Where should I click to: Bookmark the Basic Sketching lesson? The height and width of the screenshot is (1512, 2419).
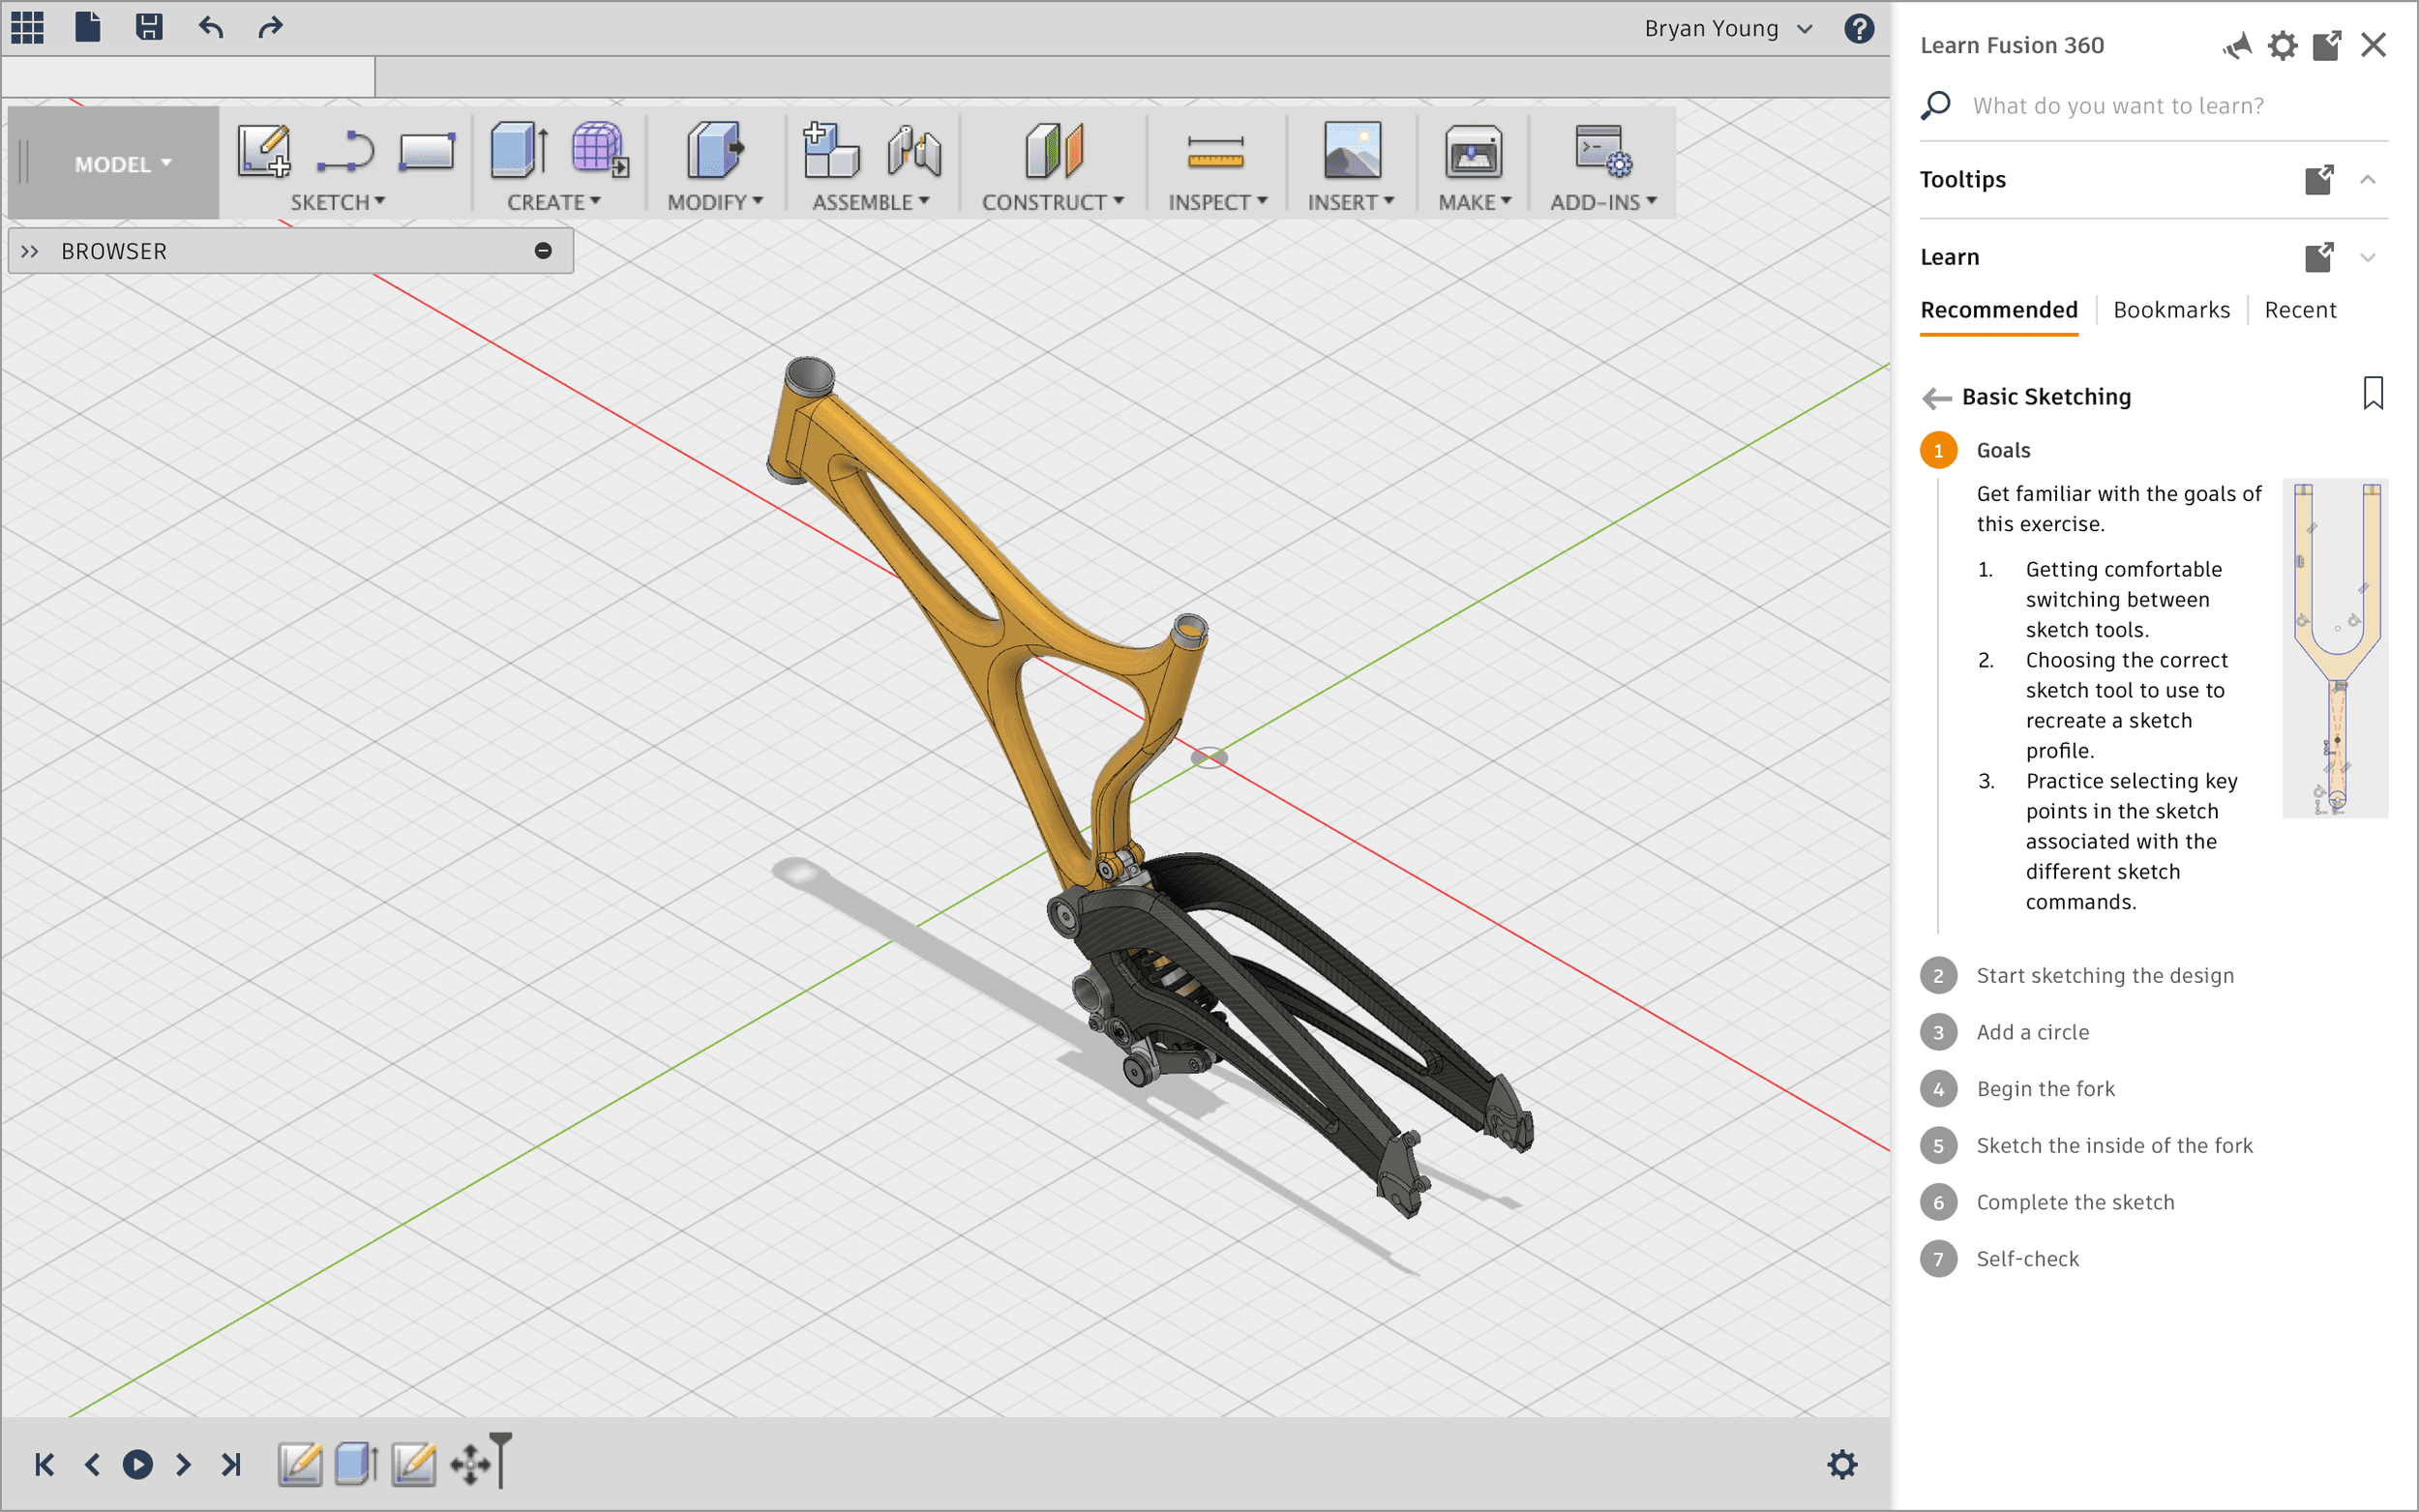pos(2372,394)
